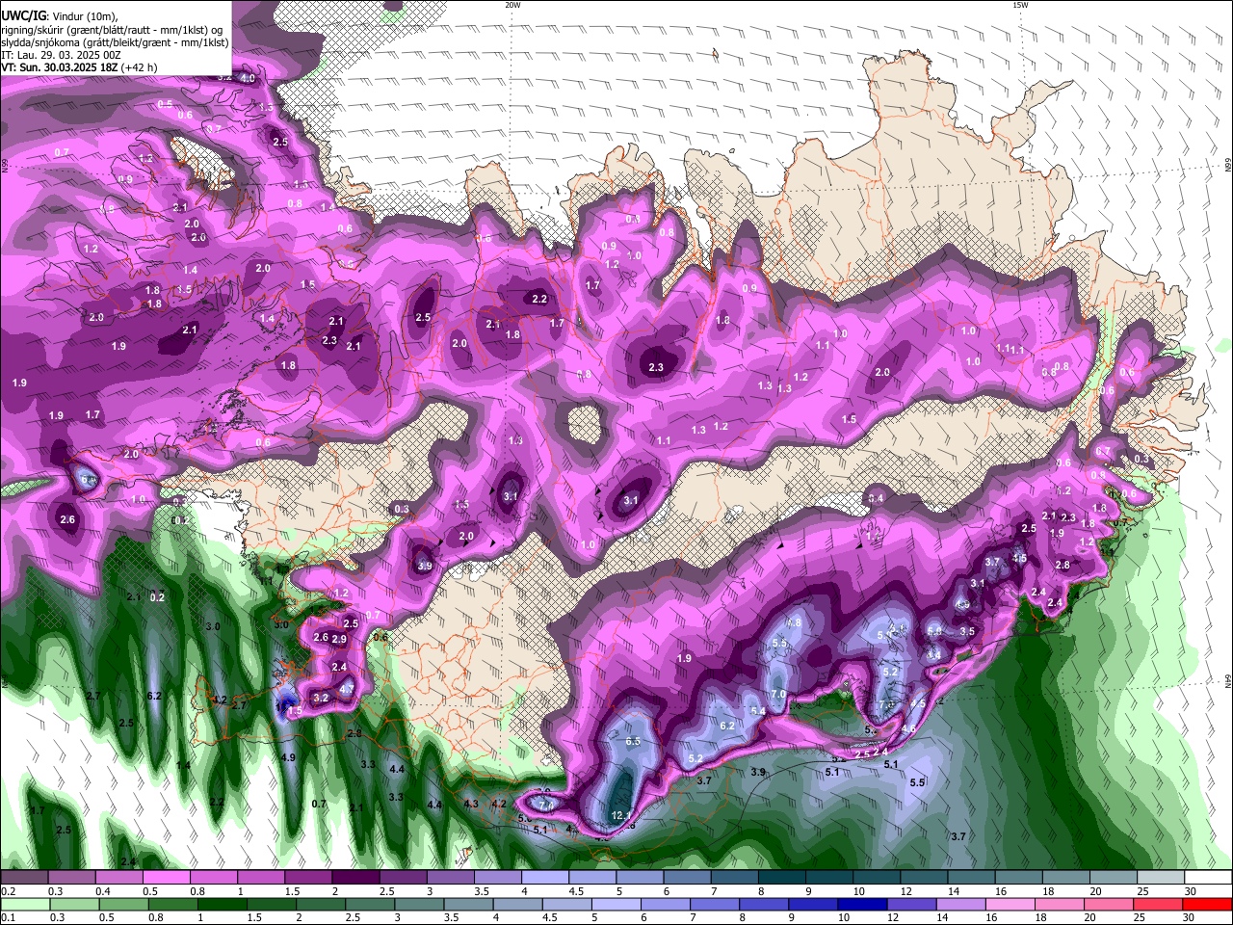The image size is (1233, 925).
Task: Click the 'IT: Lau. 29. 03. 2025 00Z' line
Action: [x=61, y=55]
